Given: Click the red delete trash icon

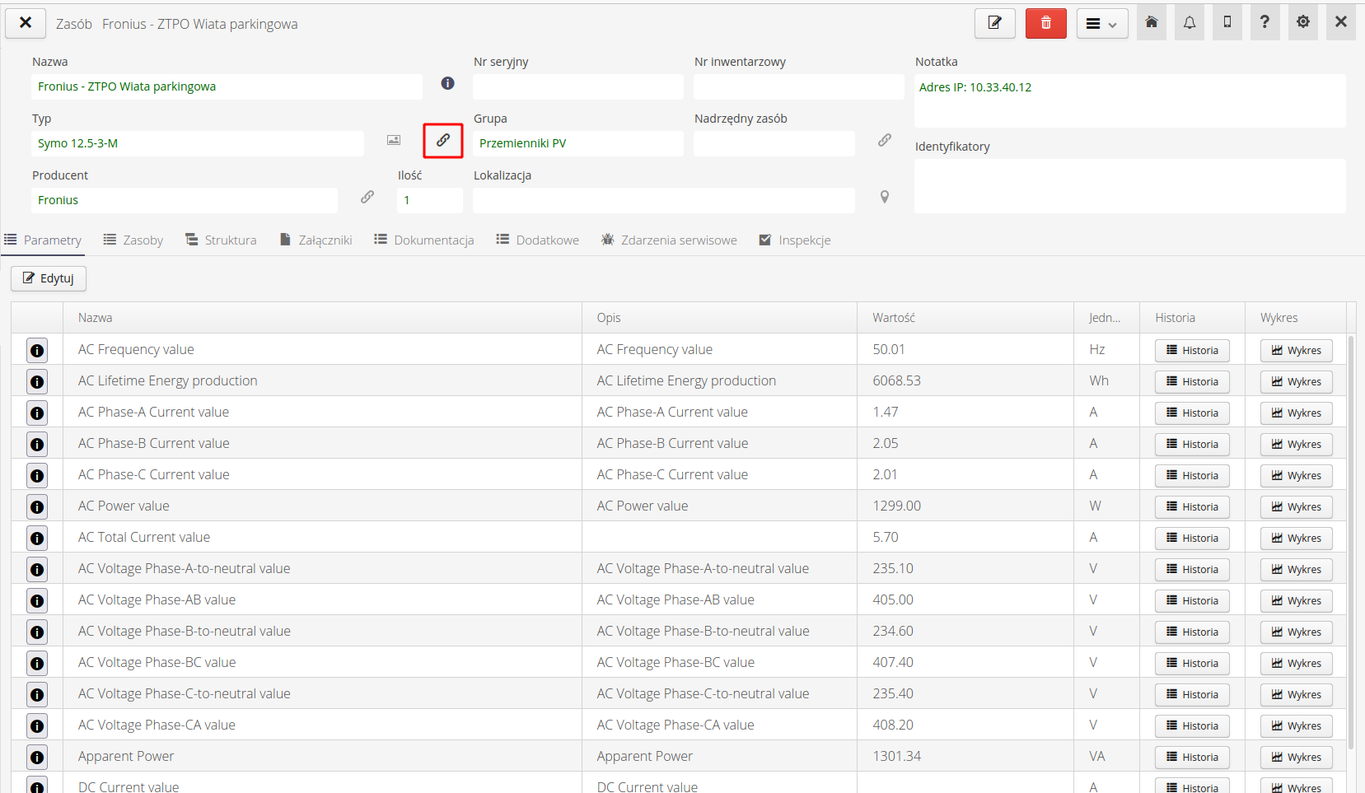Looking at the screenshot, I should [1045, 23].
